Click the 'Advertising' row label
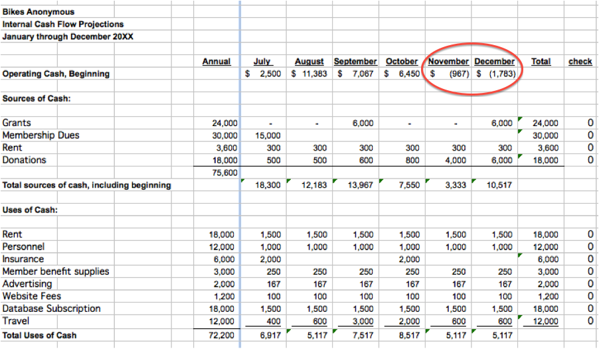 pos(27,284)
